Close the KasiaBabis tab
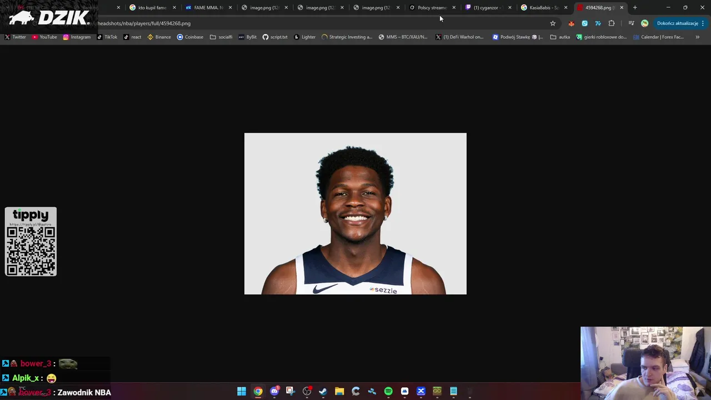711x400 pixels. point(566,8)
